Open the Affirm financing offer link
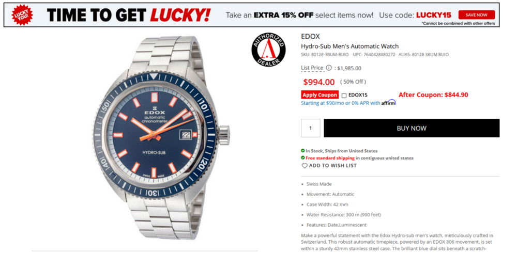 (x=348, y=103)
